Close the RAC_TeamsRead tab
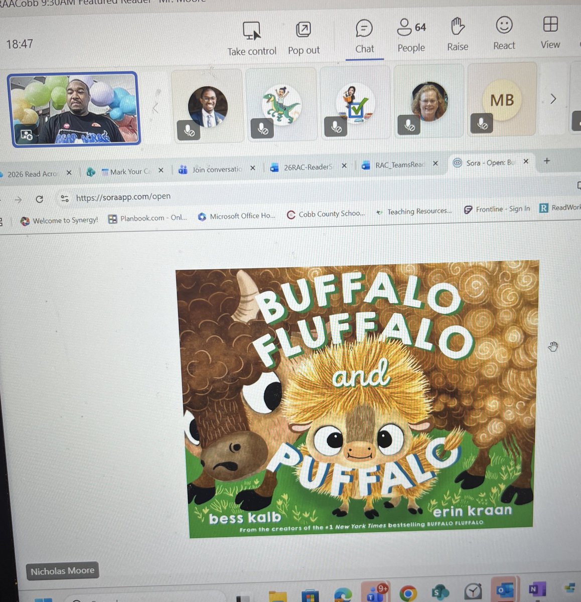 435,164
